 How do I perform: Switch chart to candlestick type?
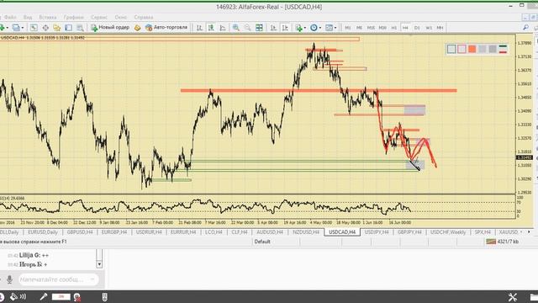(x=211, y=28)
